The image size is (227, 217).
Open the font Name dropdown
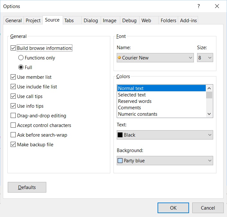coord(155,58)
